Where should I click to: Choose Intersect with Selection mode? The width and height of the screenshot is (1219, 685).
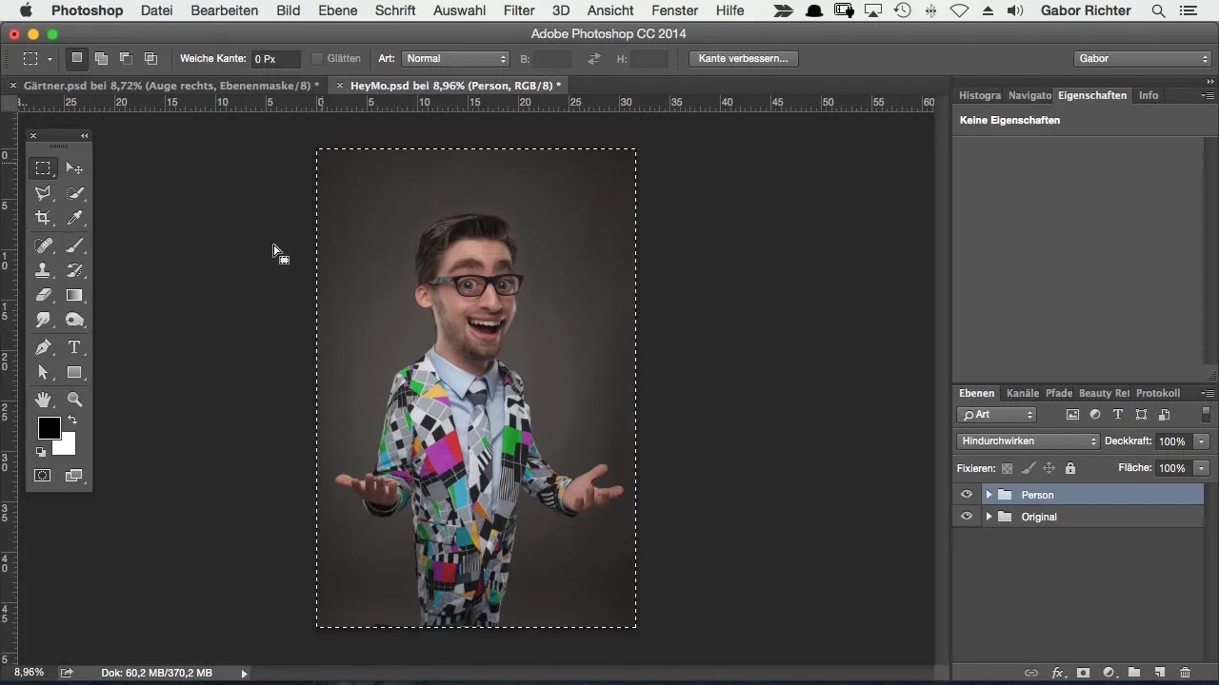pyautogui.click(x=150, y=58)
